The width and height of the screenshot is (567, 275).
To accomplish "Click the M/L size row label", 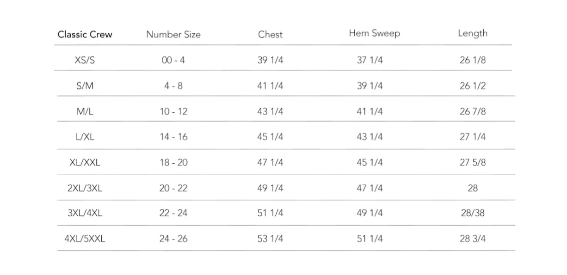I will coord(85,111).
